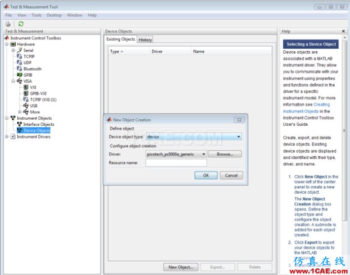Image resolution: width=350 pixels, height=275 pixels.
Task: Click the green refresh icon in the toolbar
Action: coord(21,24)
